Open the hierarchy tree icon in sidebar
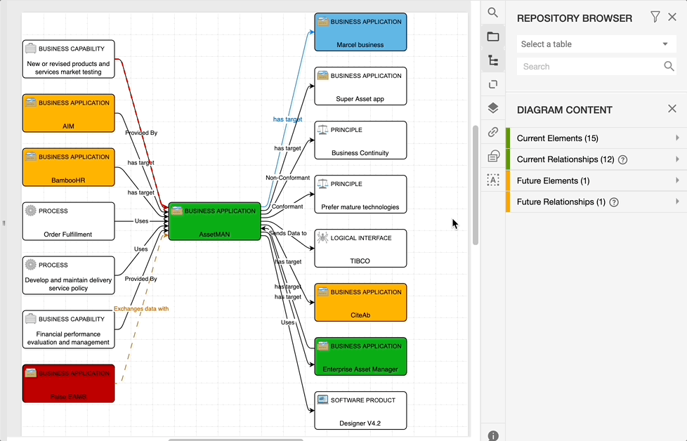 [493, 60]
